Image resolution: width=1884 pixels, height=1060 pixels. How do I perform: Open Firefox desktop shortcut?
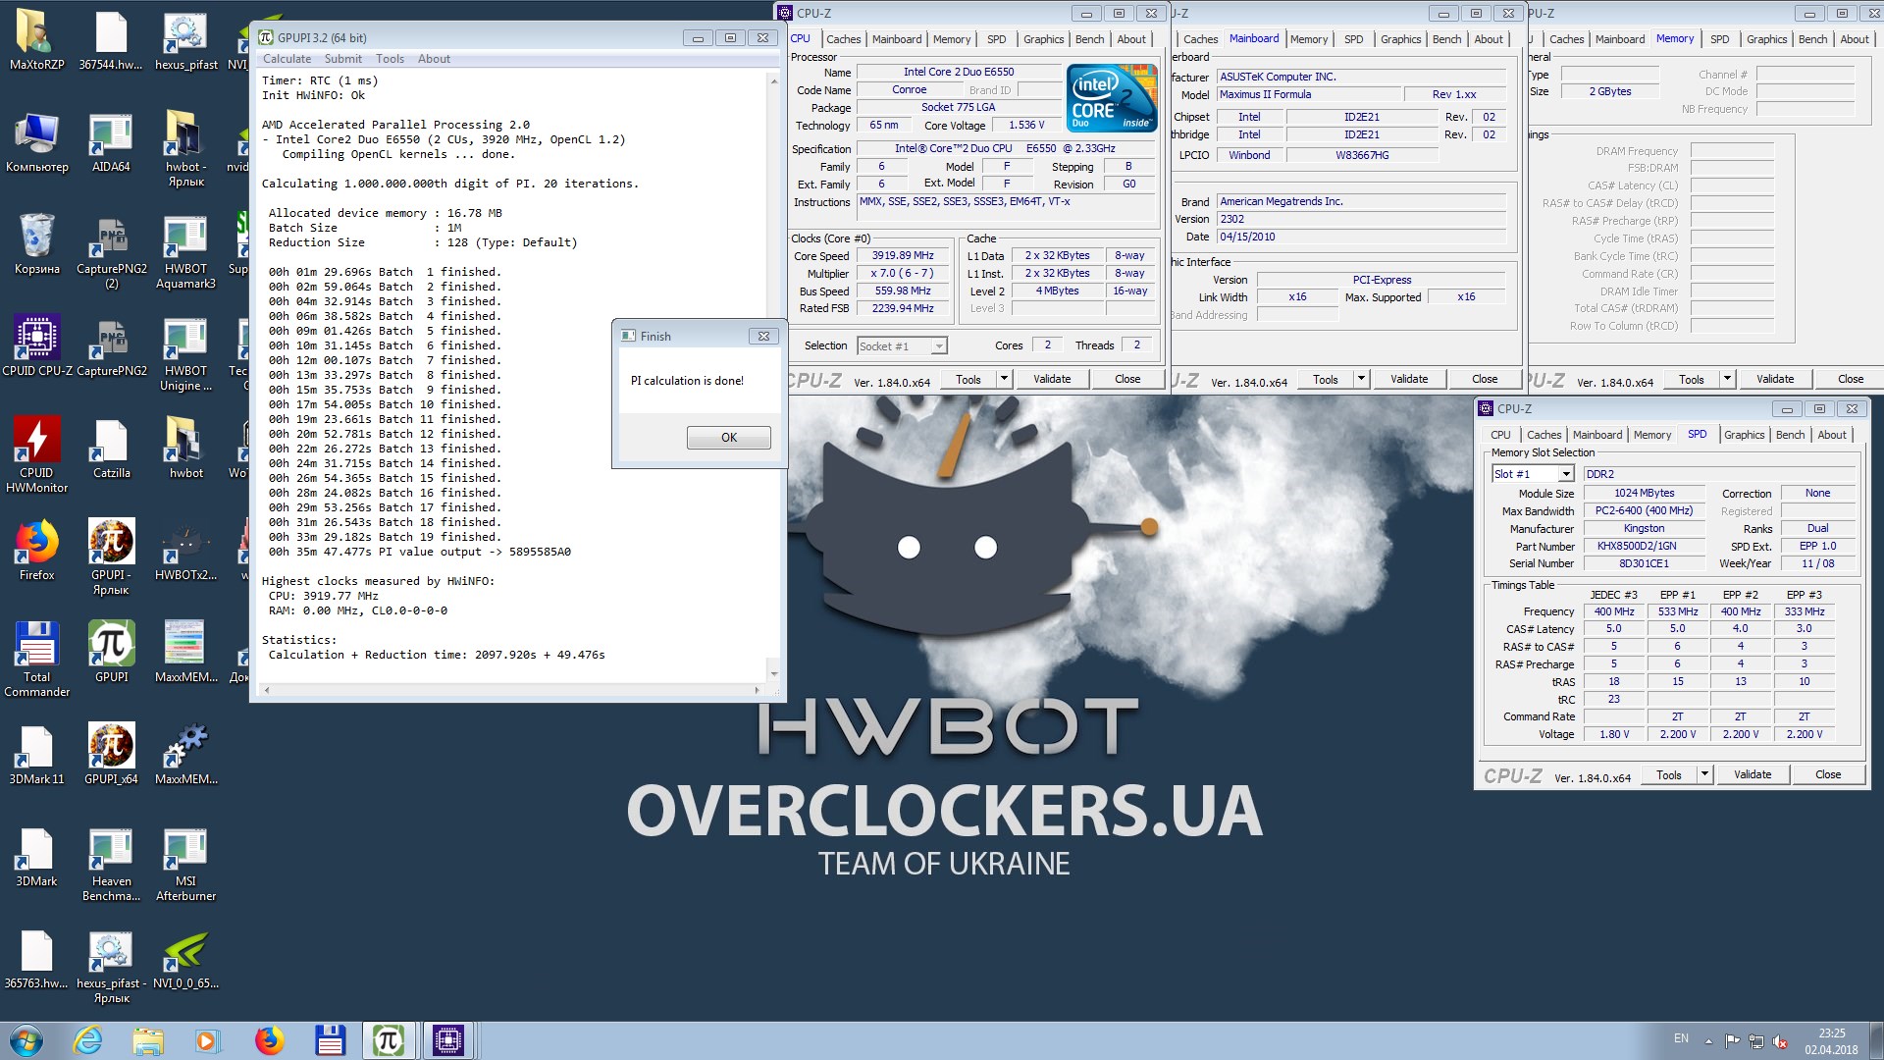click(36, 550)
